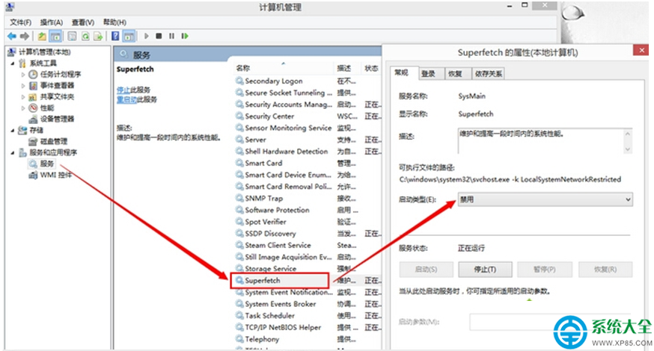Viewport: 654px width, 351px height.
Task: Collapse the 系统工具 tree node
Action: coord(13,63)
